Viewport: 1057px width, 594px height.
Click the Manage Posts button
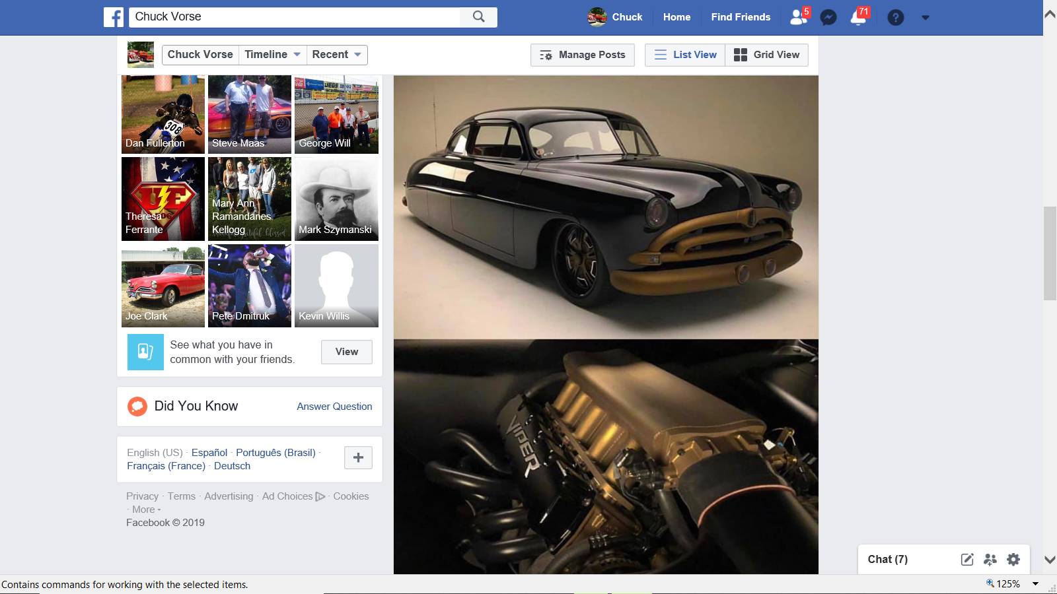582,55
